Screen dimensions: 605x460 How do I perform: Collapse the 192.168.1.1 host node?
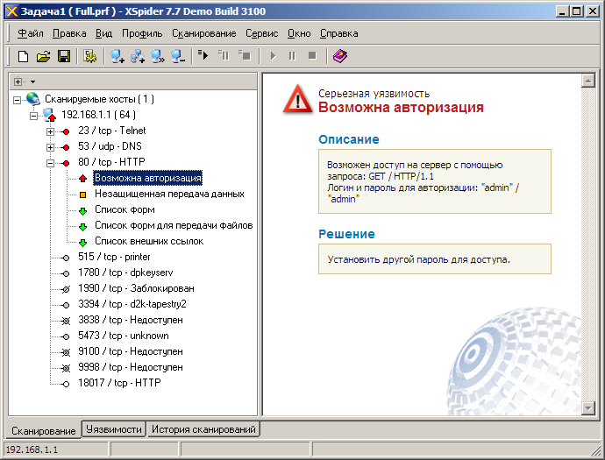(x=33, y=116)
